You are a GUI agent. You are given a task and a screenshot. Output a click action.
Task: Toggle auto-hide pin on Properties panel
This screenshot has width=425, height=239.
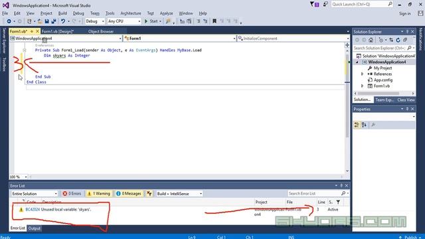click(x=407, y=109)
